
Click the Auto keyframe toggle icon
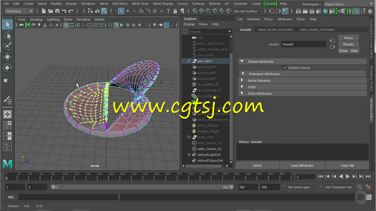pyautogui.click(x=359, y=187)
